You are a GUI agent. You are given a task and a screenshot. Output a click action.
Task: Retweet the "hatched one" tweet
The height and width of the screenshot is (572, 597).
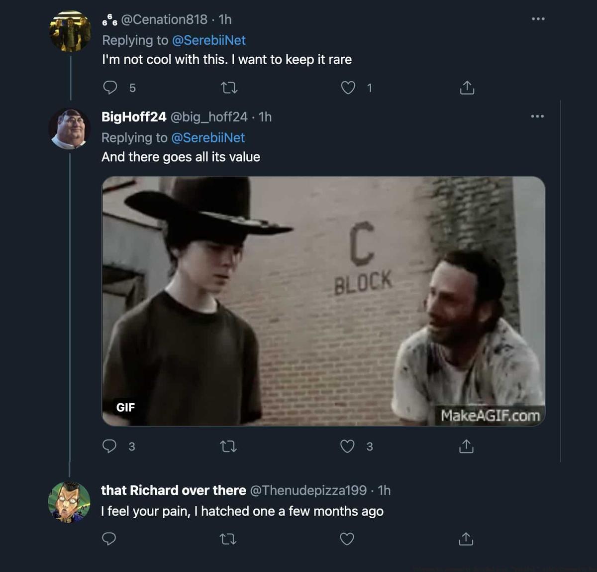click(x=228, y=539)
